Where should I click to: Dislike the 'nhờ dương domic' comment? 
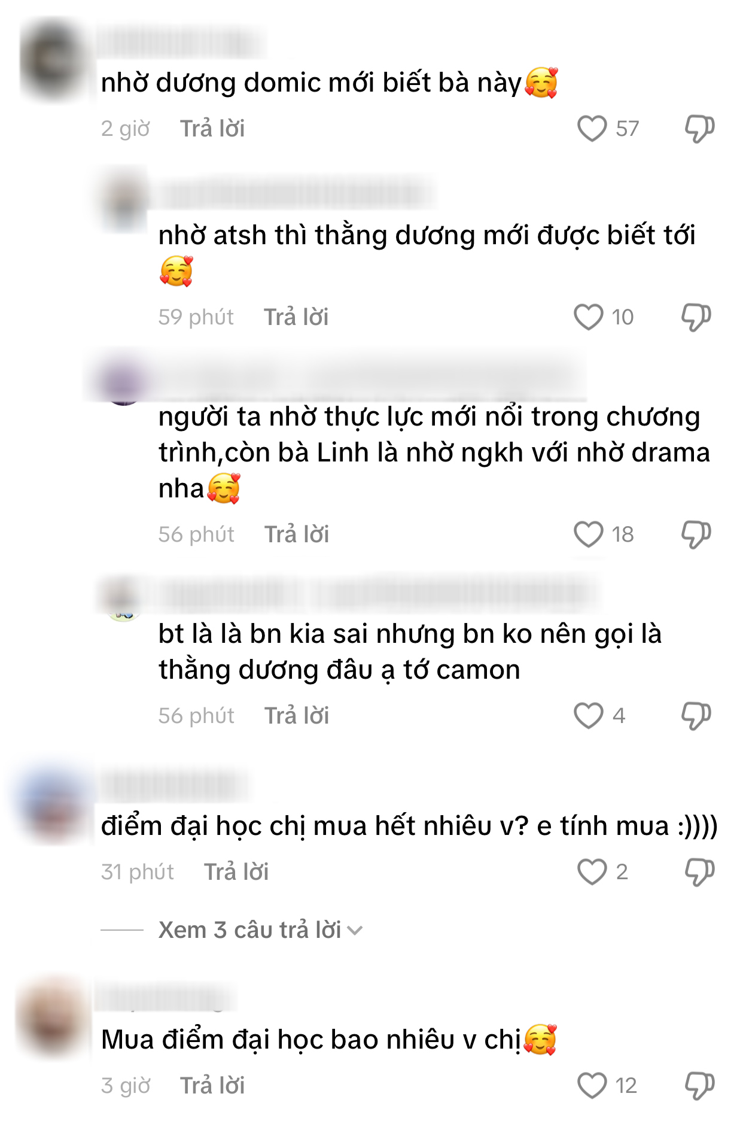[699, 129]
